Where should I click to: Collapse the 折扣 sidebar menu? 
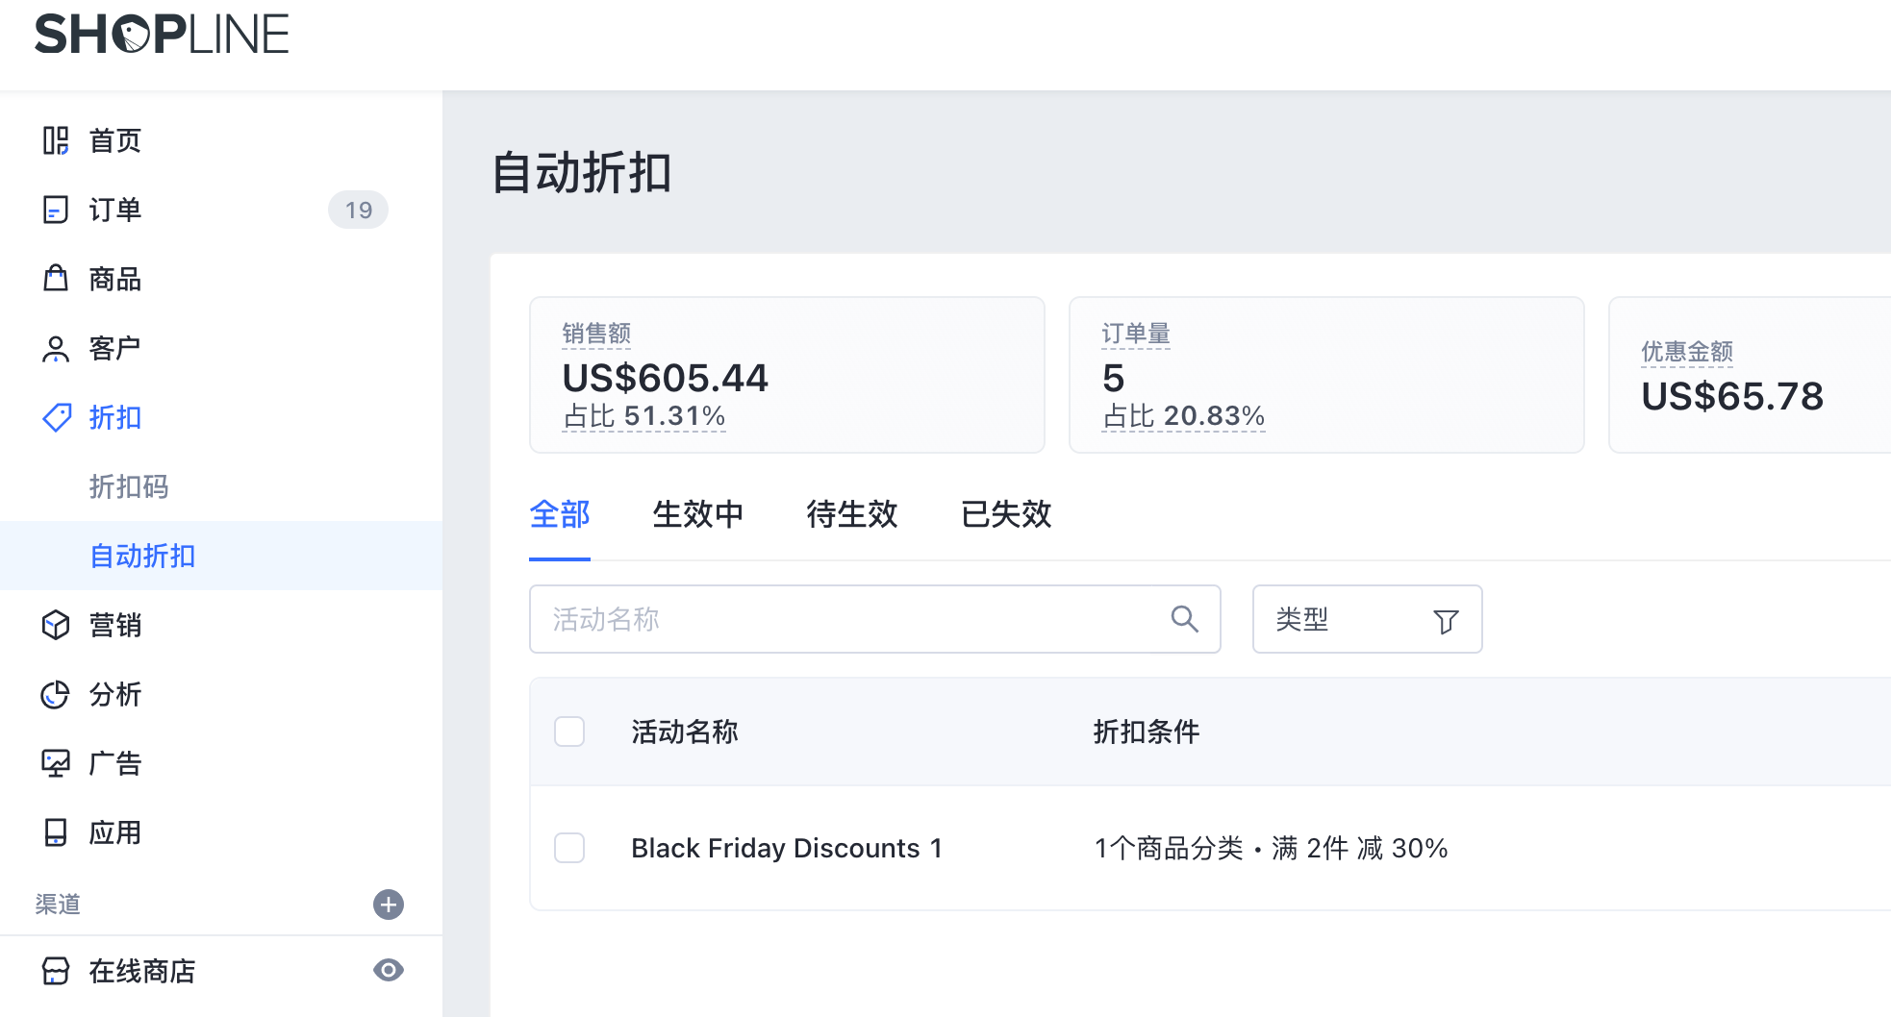tap(115, 417)
